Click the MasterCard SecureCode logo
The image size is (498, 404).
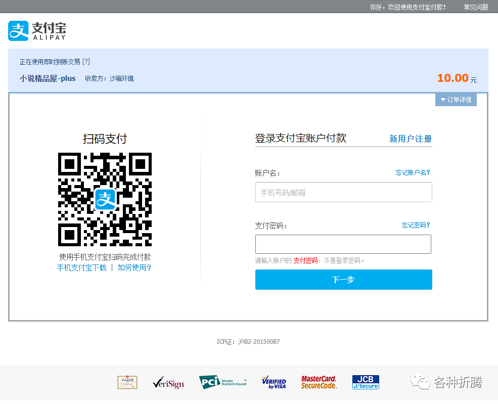(x=319, y=382)
